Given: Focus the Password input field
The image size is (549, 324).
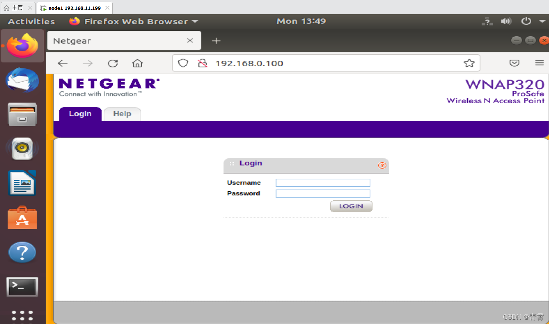Looking at the screenshot, I should point(323,194).
